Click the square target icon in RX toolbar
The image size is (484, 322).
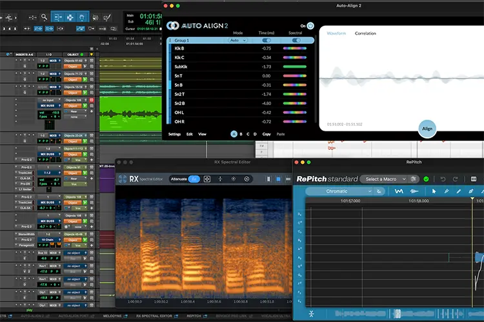[207, 179]
